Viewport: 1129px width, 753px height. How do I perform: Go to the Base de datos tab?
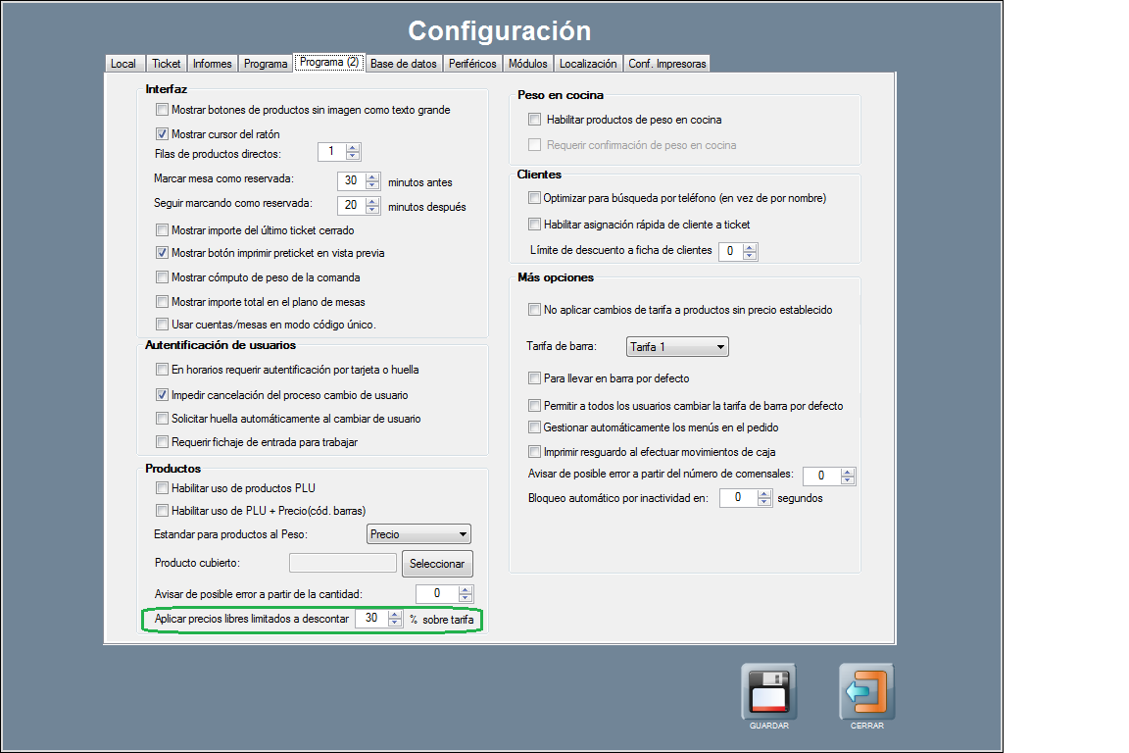click(x=403, y=64)
